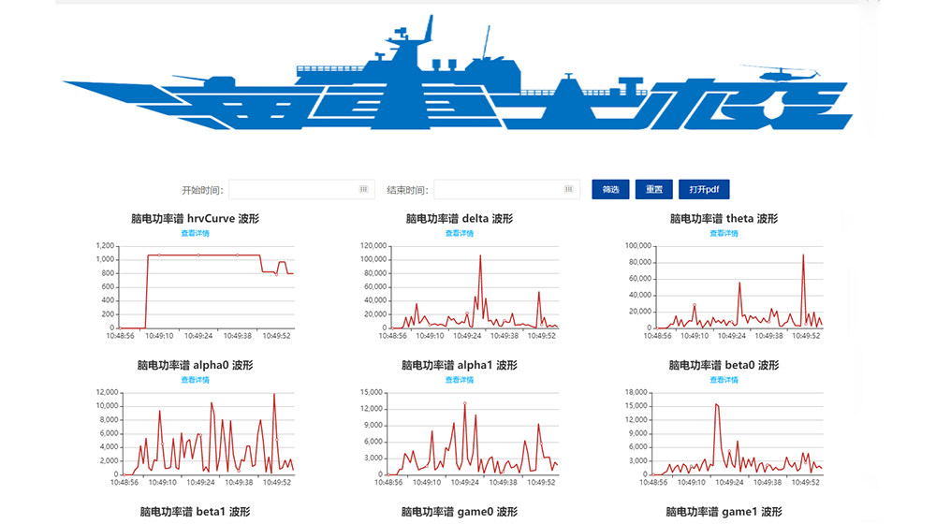This screenshot has width=936, height=524.
Task: Open calendar picker in 开始时间 field
Action: (363, 190)
